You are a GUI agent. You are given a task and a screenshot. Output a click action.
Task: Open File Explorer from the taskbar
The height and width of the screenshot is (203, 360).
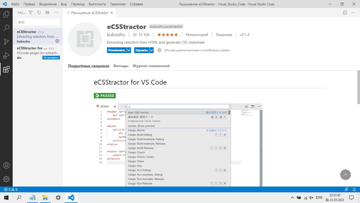(45, 198)
